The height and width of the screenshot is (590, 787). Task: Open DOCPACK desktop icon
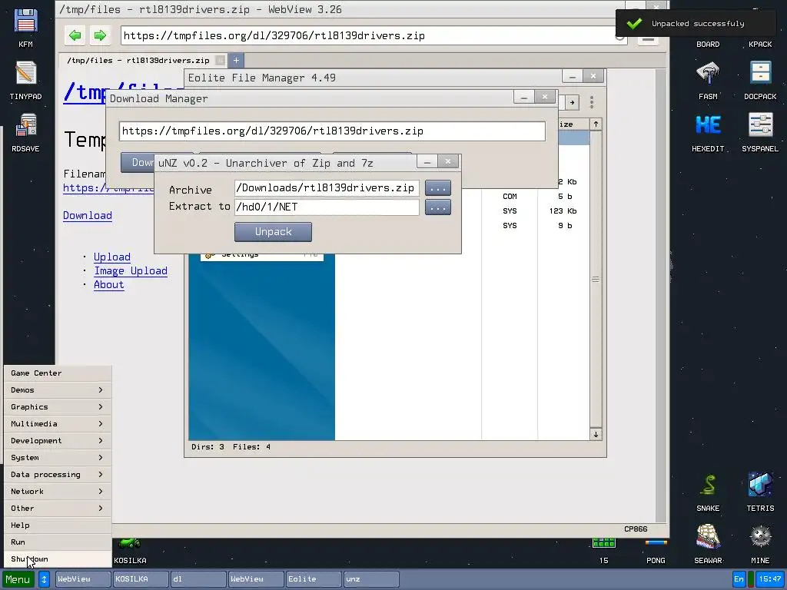(x=760, y=80)
